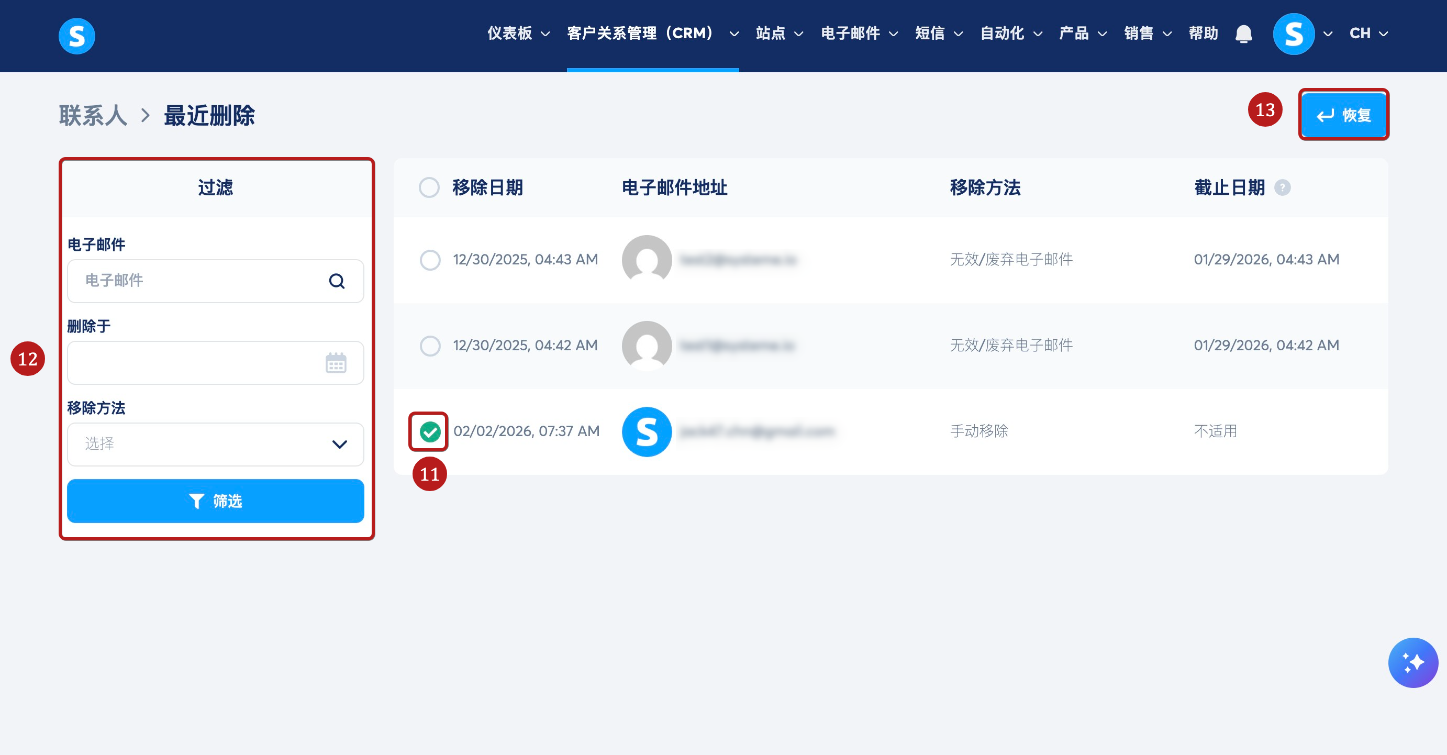Open the AI assistant sparkle button
The height and width of the screenshot is (755, 1447).
[x=1412, y=662]
